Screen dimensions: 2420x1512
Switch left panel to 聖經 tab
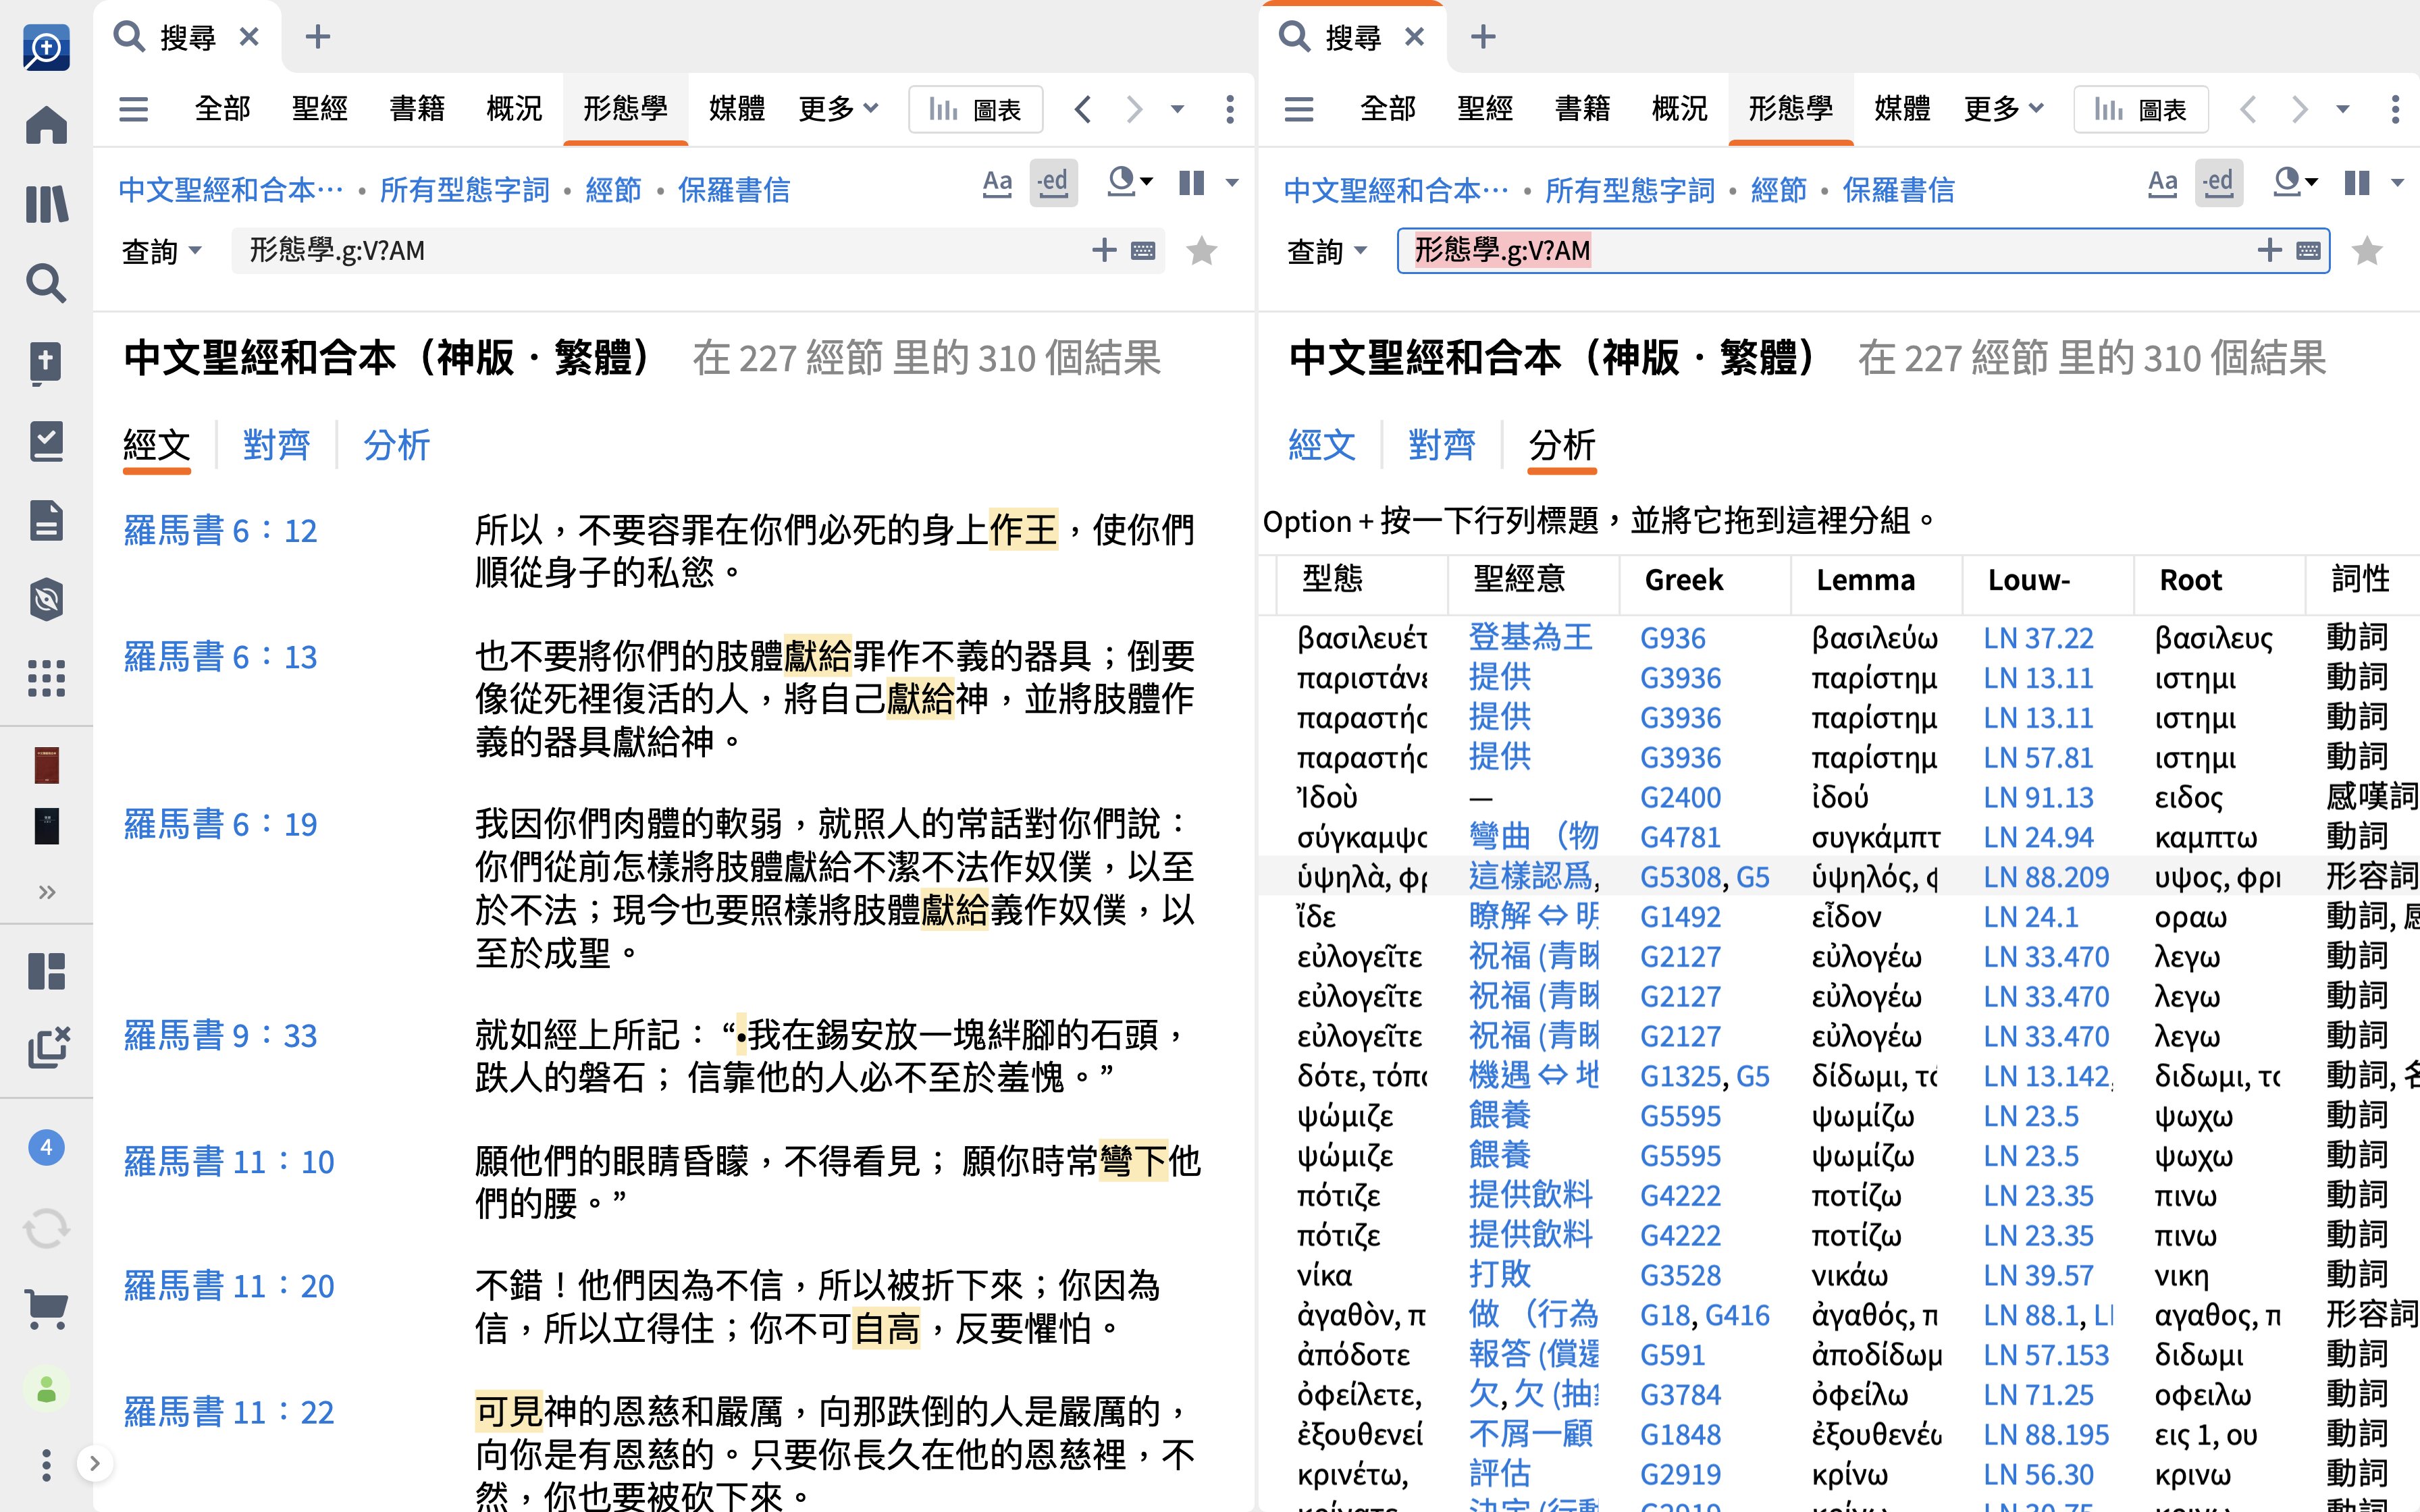320,109
